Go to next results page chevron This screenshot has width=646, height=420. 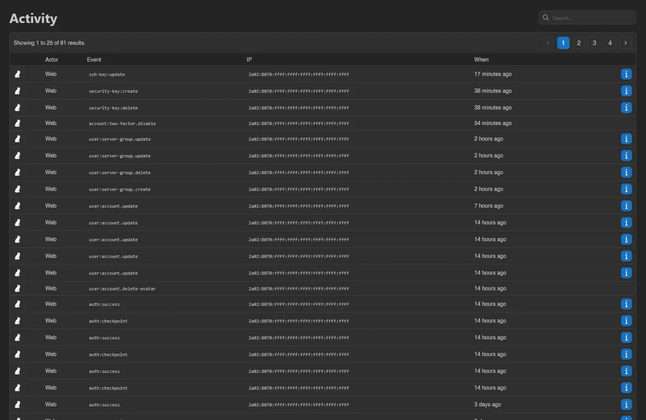(625, 43)
